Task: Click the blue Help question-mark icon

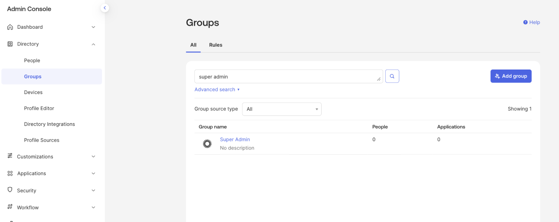Action: tap(525, 22)
